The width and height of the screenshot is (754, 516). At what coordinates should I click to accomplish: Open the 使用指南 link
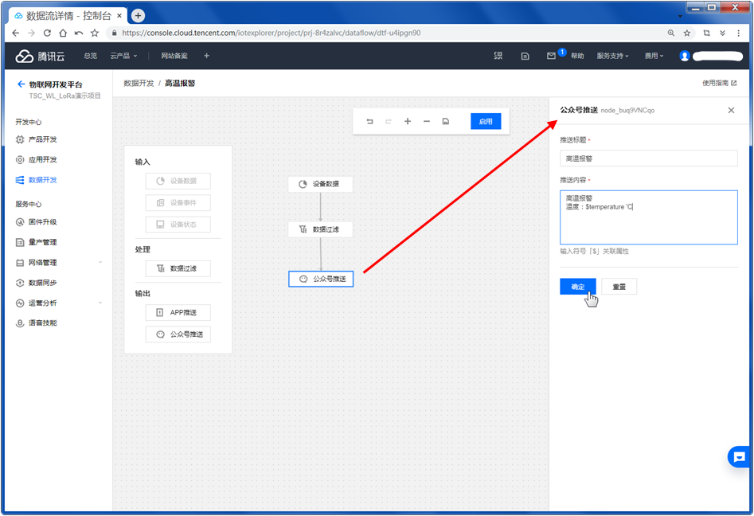coord(719,83)
